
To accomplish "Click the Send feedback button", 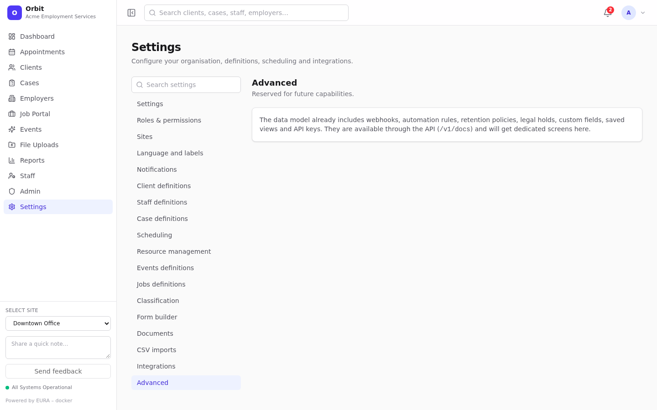I will click(x=58, y=371).
